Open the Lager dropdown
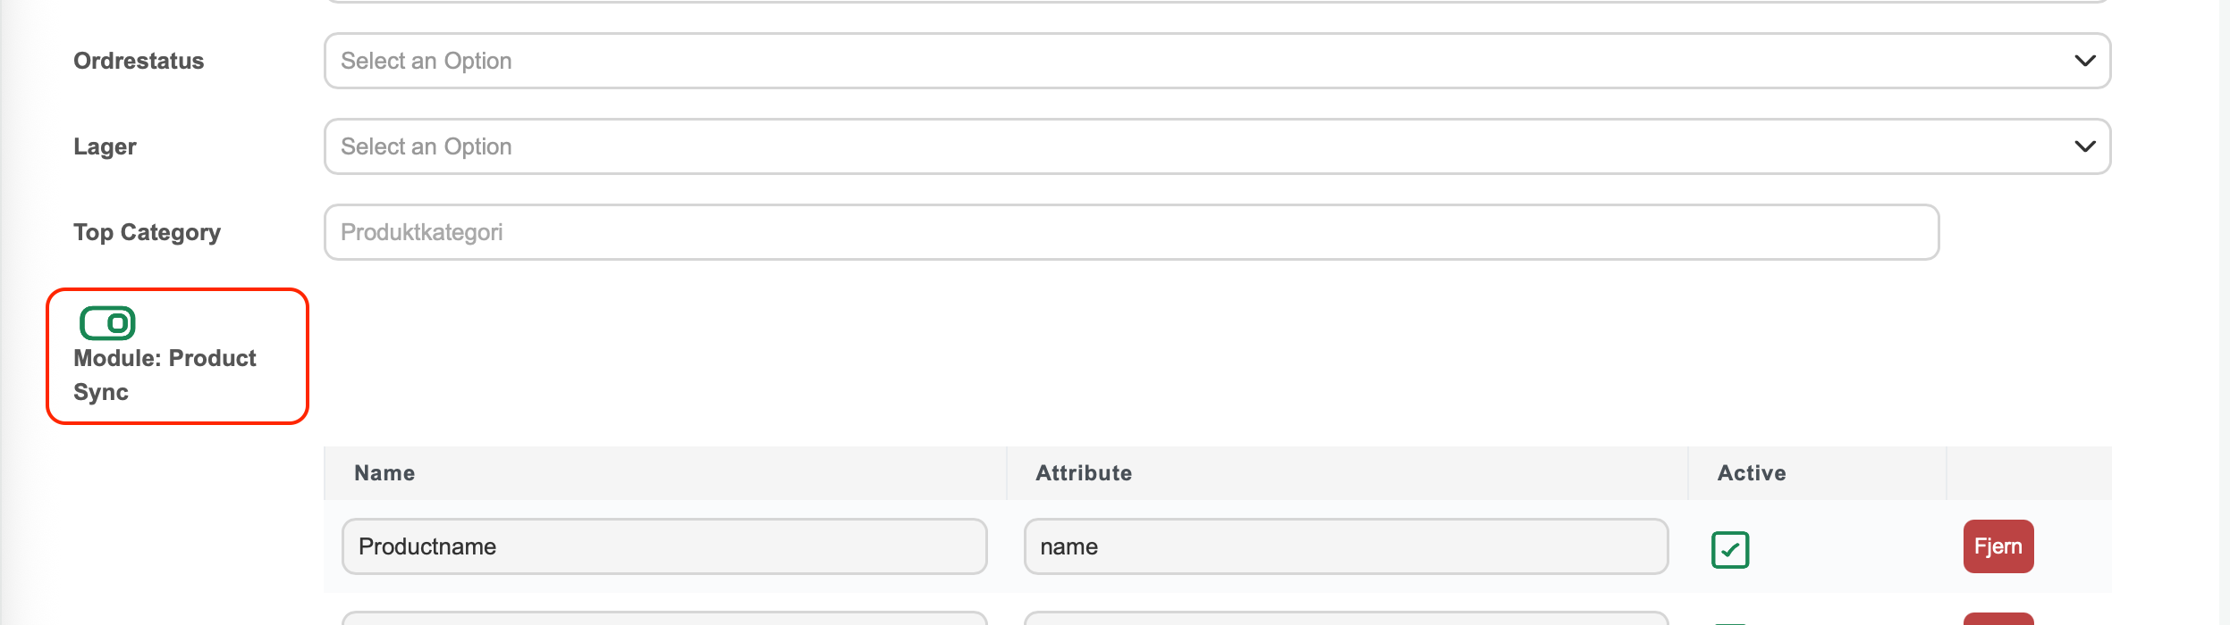The image size is (2230, 625). point(1217,146)
